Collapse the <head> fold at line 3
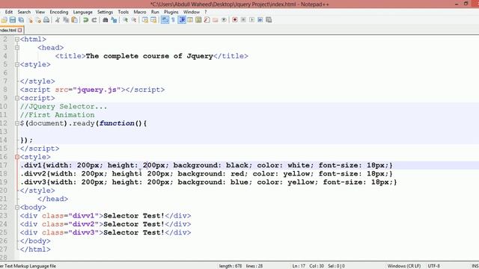 (17, 48)
